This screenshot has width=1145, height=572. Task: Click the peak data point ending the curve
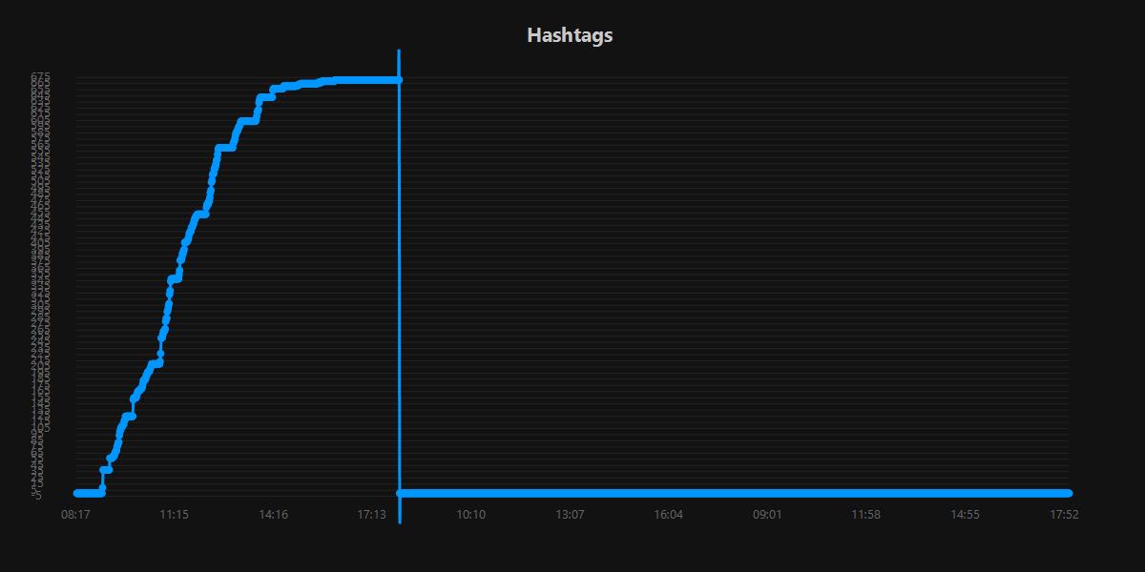[x=399, y=80]
